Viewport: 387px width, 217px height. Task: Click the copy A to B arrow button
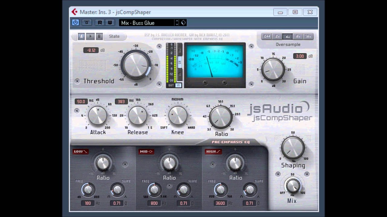(90, 36)
